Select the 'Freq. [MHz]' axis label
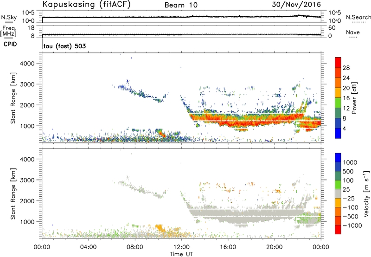 pos(8,31)
